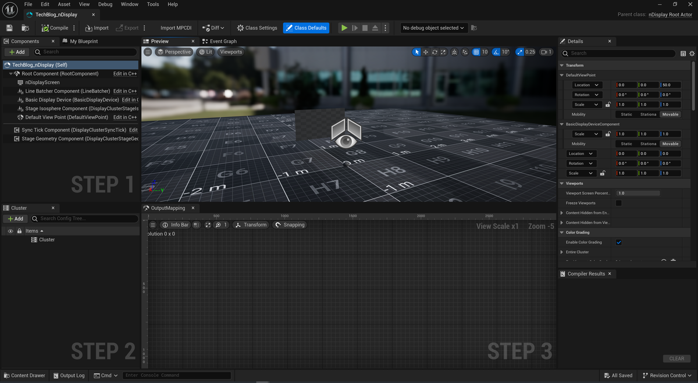This screenshot has height=383, width=698.
Task: Switch to the My Blueprint tab
Action: (80, 41)
